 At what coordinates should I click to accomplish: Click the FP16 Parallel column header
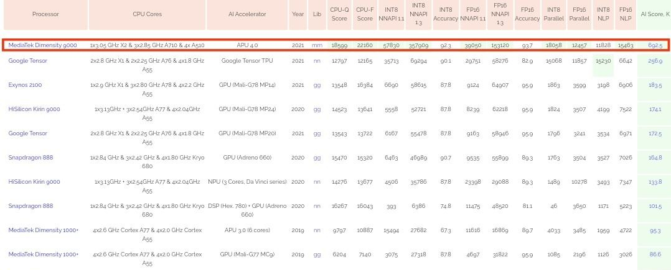(579, 14)
